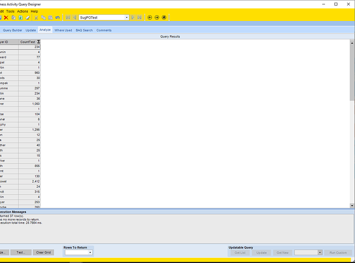Click the circled Home icon
Image resolution: width=355 pixels, height=263 pixels.
pos(164,17)
